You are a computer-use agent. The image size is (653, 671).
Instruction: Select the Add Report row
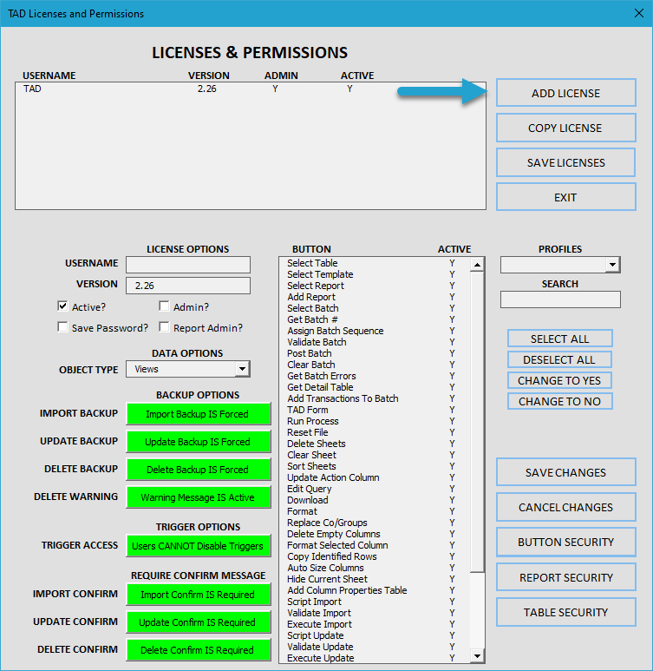(374, 297)
